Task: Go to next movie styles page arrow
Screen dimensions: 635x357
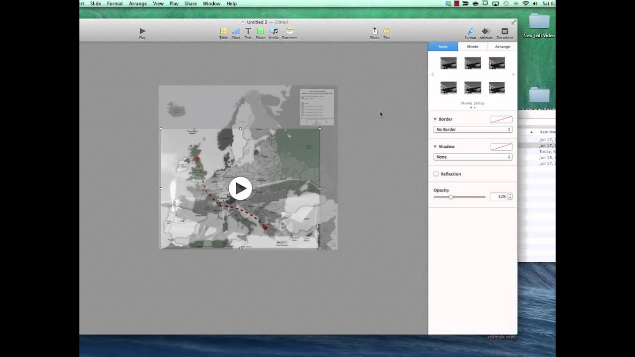Action: click(513, 75)
